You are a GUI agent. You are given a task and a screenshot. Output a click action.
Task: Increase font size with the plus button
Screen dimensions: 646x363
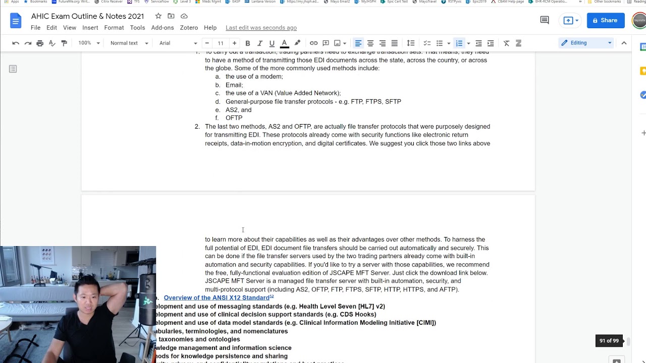click(234, 43)
